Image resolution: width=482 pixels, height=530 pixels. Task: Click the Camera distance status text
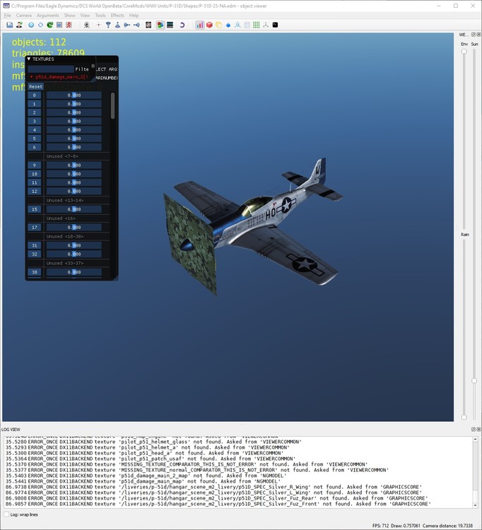[447, 526]
